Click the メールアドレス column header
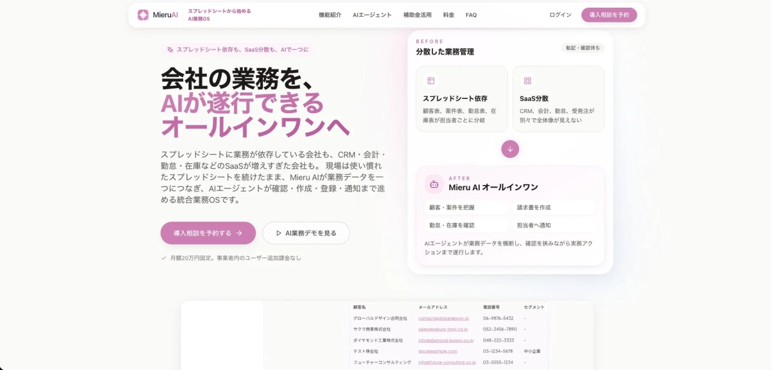 pyautogui.click(x=433, y=307)
